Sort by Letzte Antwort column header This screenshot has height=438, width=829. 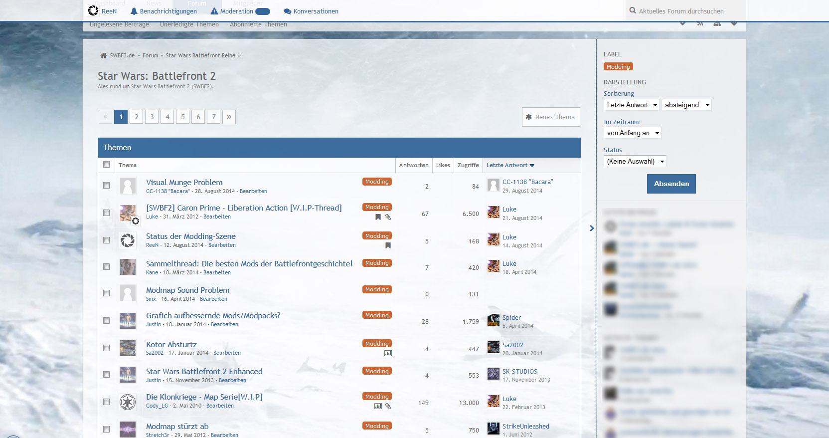(510, 165)
